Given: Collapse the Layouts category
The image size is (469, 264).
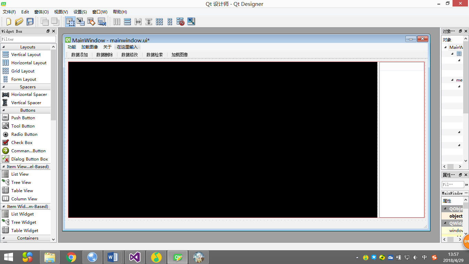Looking at the screenshot, I should pos(3,47).
